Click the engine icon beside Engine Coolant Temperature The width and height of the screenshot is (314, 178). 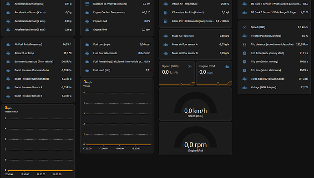[87, 12]
